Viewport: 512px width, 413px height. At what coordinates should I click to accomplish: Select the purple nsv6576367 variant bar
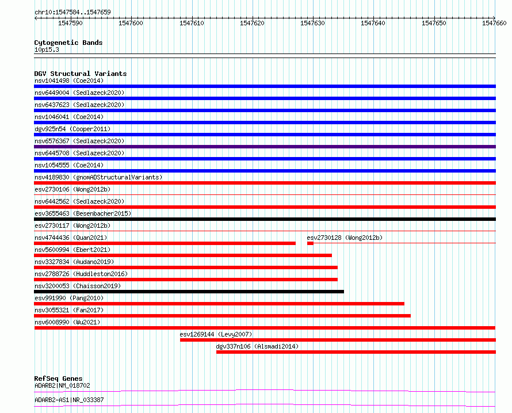point(265,147)
